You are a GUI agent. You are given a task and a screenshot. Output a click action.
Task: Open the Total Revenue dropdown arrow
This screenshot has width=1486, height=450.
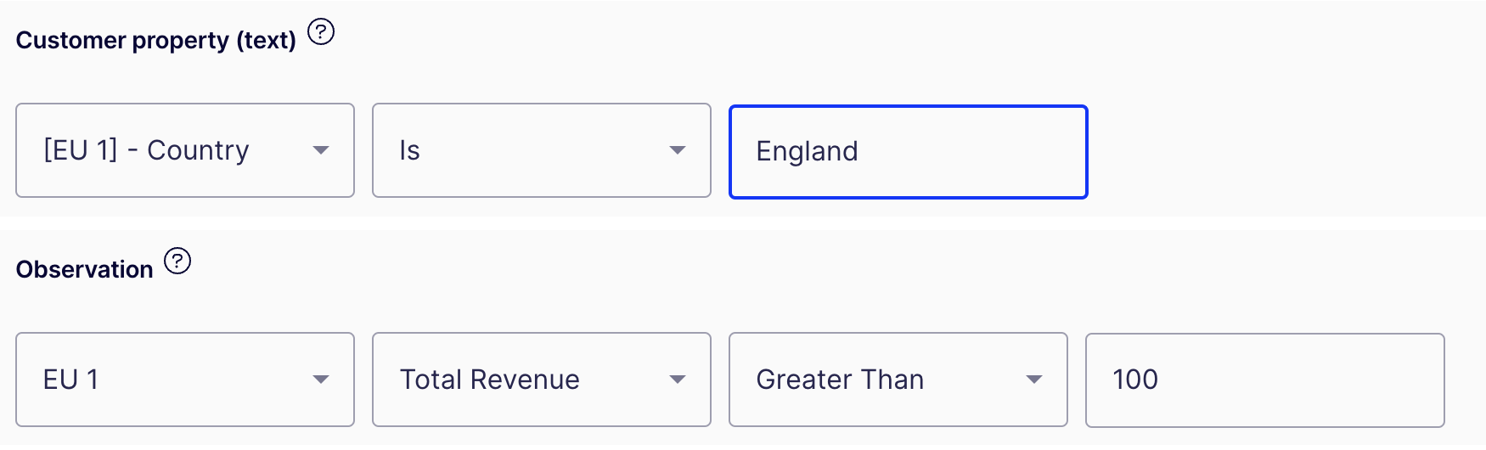click(677, 380)
